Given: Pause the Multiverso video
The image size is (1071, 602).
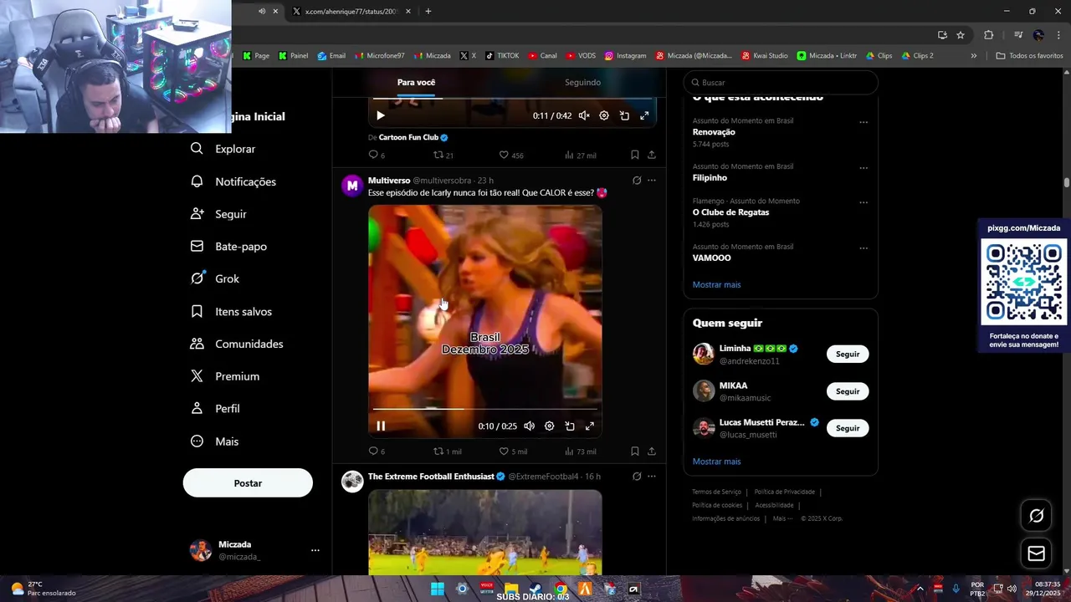Looking at the screenshot, I should tap(381, 426).
